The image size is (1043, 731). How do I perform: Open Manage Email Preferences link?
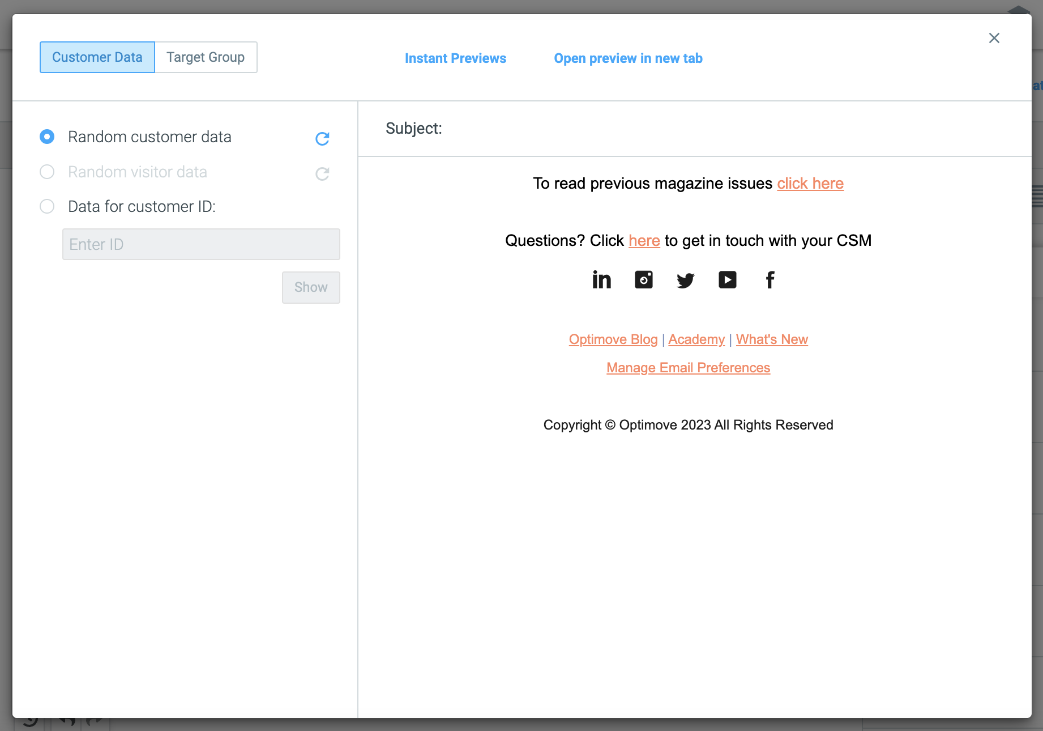pyautogui.click(x=689, y=368)
